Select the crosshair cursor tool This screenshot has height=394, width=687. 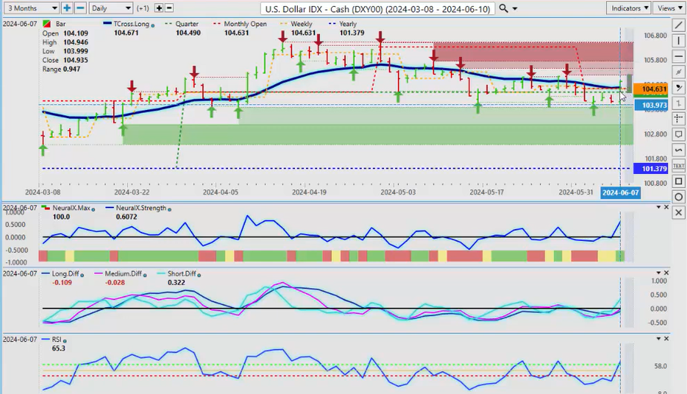[679, 118]
